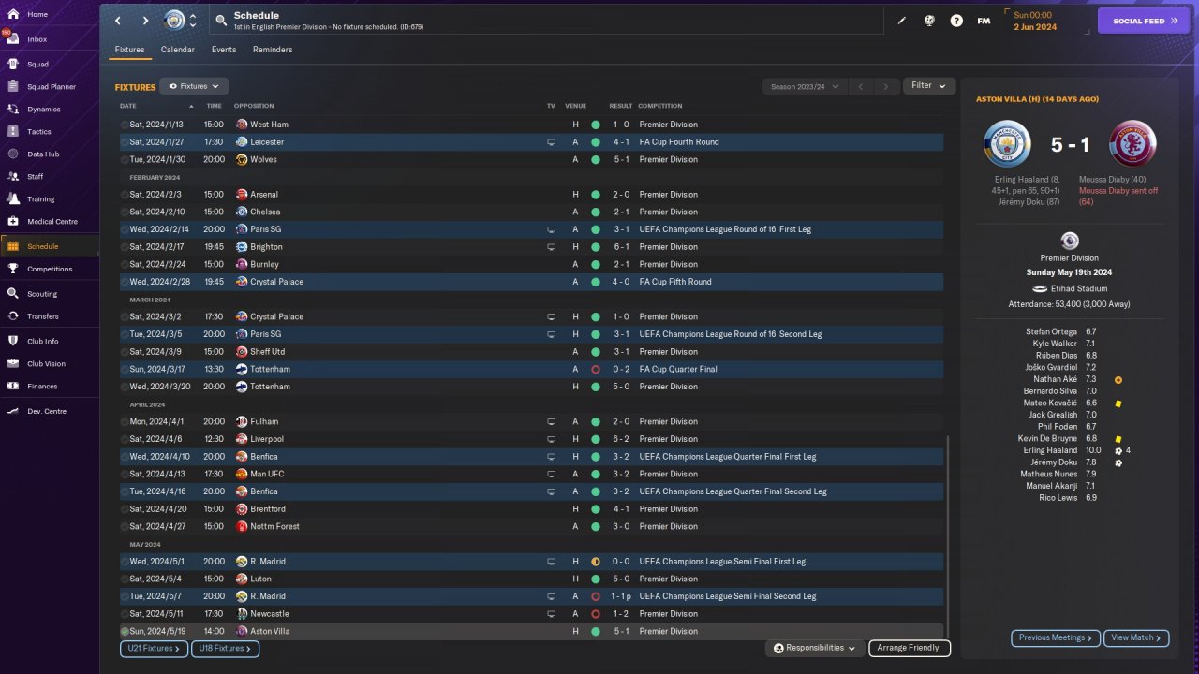The width and height of the screenshot is (1199, 674).
Task: Click the TV icon on the Leicester row
Action: 552,142
